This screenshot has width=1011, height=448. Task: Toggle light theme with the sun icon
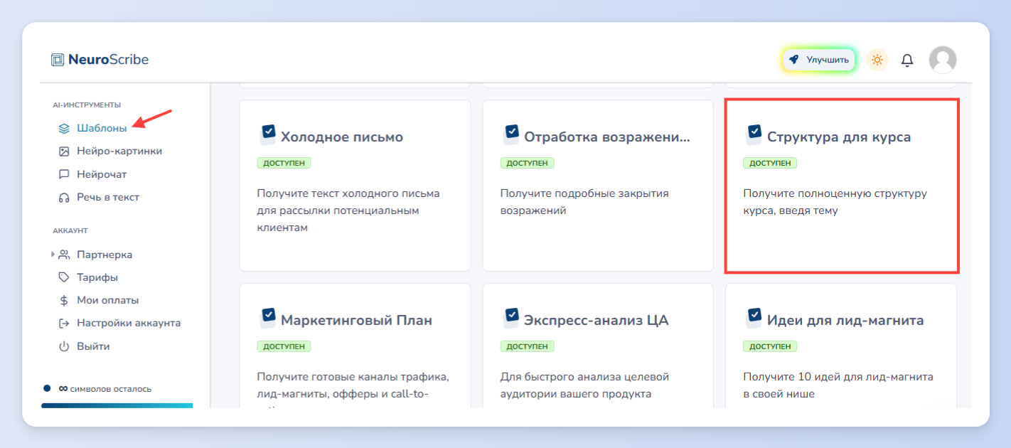[x=877, y=60]
